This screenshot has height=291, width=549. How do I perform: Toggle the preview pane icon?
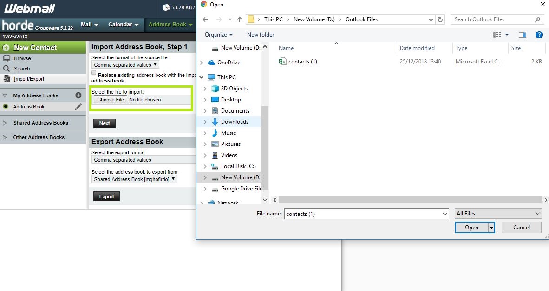pyautogui.click(x=523, y=35)
